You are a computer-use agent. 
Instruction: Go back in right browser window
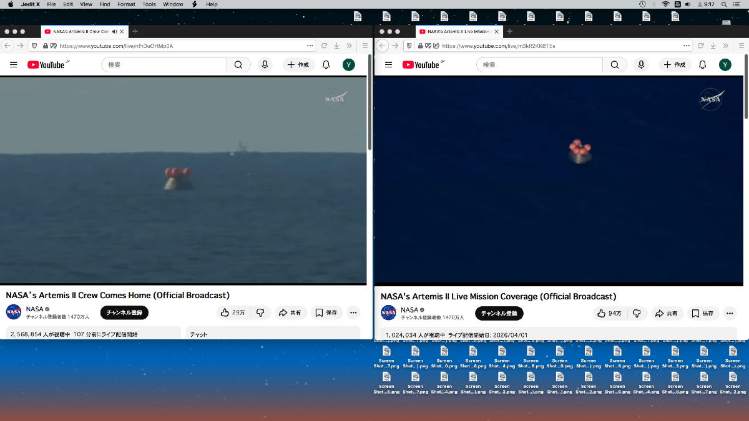pos(383,46)
